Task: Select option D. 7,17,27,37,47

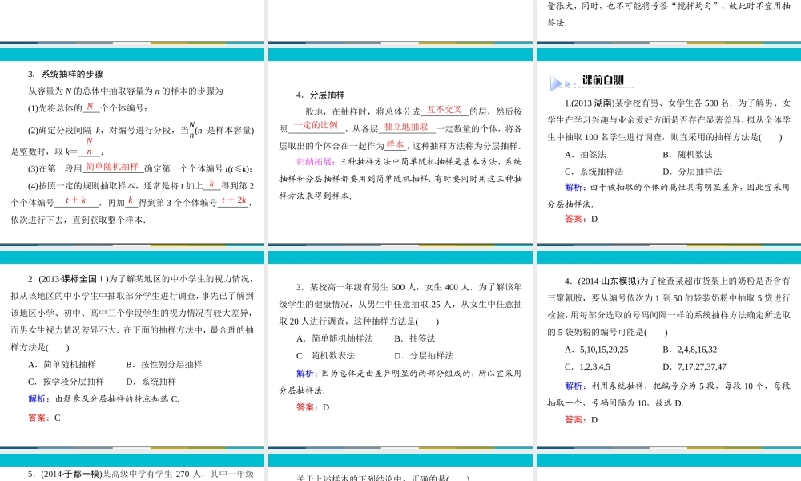Action: [x=694, y=366]
